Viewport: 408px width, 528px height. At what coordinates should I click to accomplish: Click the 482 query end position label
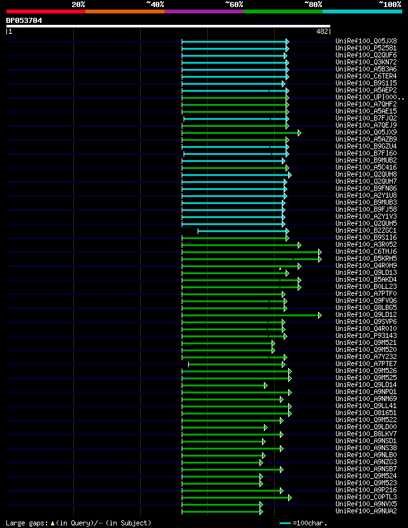pos(323,31)
